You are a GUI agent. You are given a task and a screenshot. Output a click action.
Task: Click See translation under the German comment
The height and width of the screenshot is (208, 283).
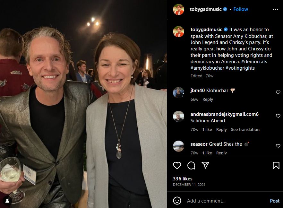(x=245, y=129)
